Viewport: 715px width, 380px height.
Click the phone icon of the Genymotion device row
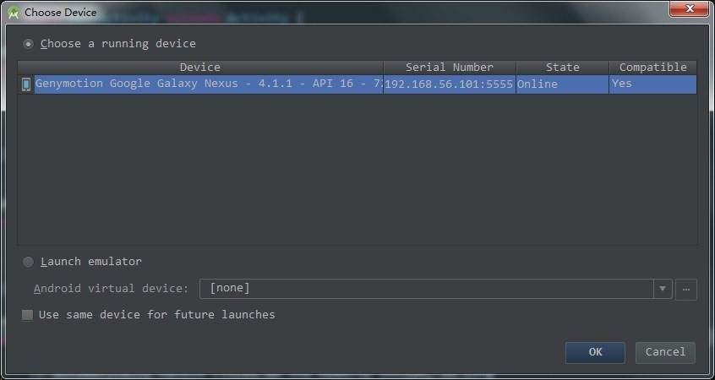point(26,84)
